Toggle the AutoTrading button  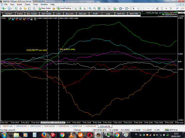pos(64,8)
